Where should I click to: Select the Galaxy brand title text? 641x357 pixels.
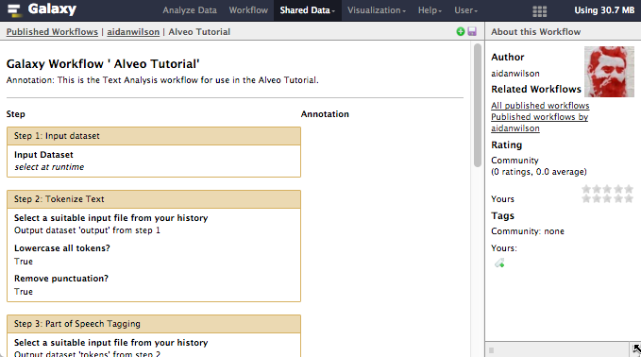point(52,9)
